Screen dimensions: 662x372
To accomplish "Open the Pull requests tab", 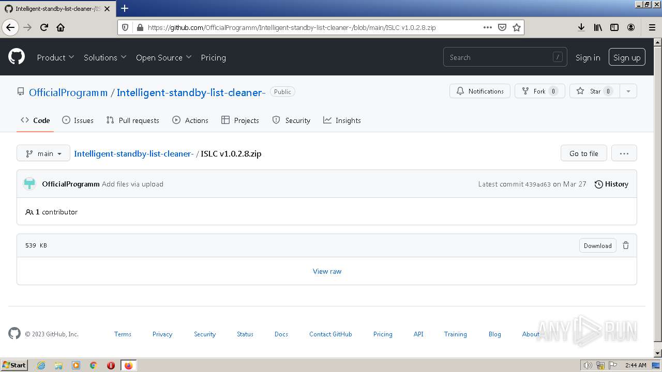I will pyautogui.click(x=132, y=120).
